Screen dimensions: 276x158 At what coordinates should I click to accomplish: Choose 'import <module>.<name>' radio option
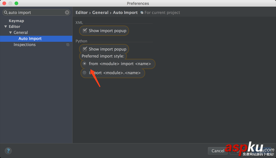click(x=85, y=73)
